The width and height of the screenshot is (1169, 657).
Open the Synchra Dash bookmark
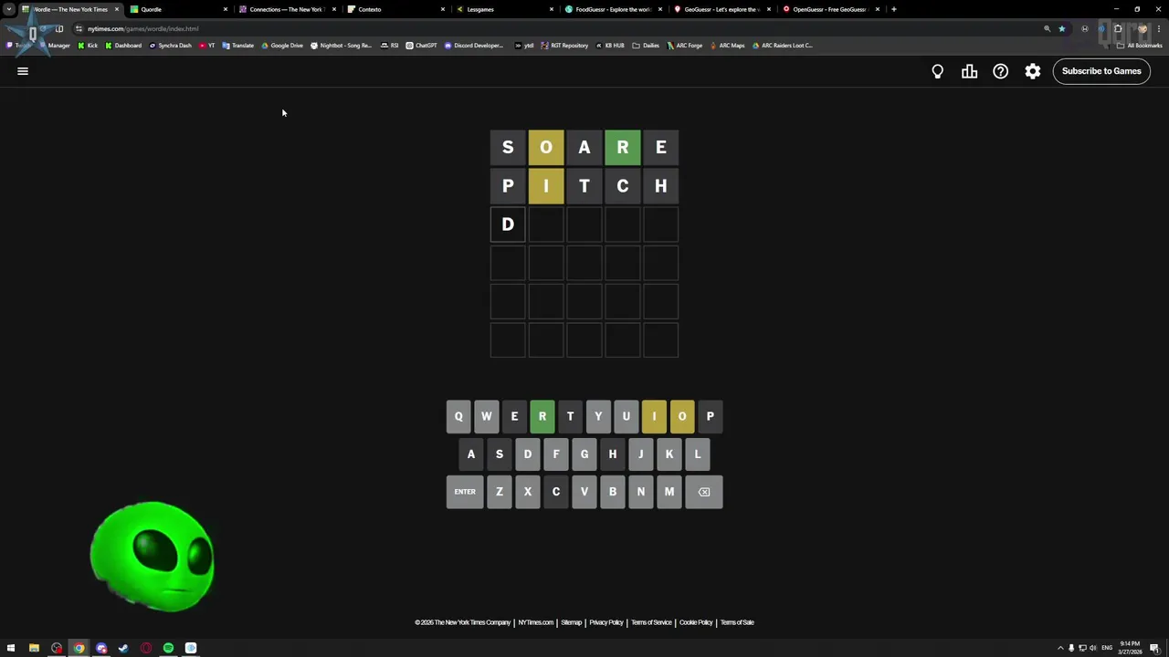pyautogui.click(x=170, y=45)
